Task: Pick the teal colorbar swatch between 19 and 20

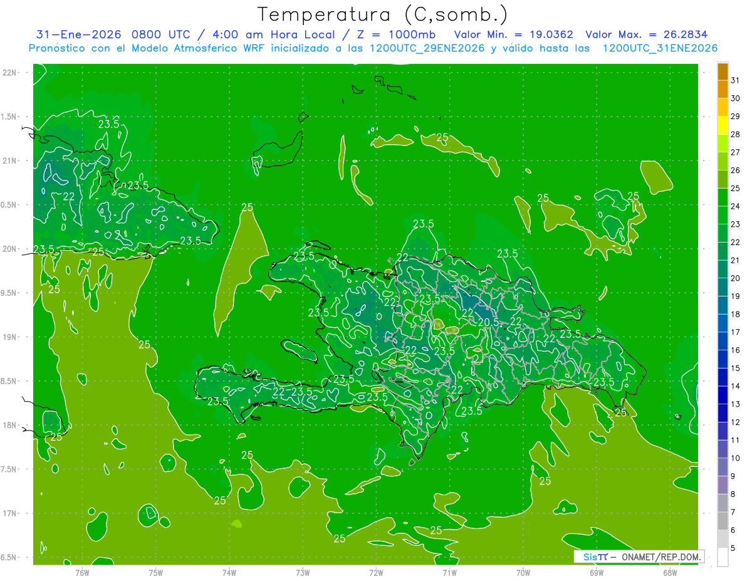Action: (723, 287)
